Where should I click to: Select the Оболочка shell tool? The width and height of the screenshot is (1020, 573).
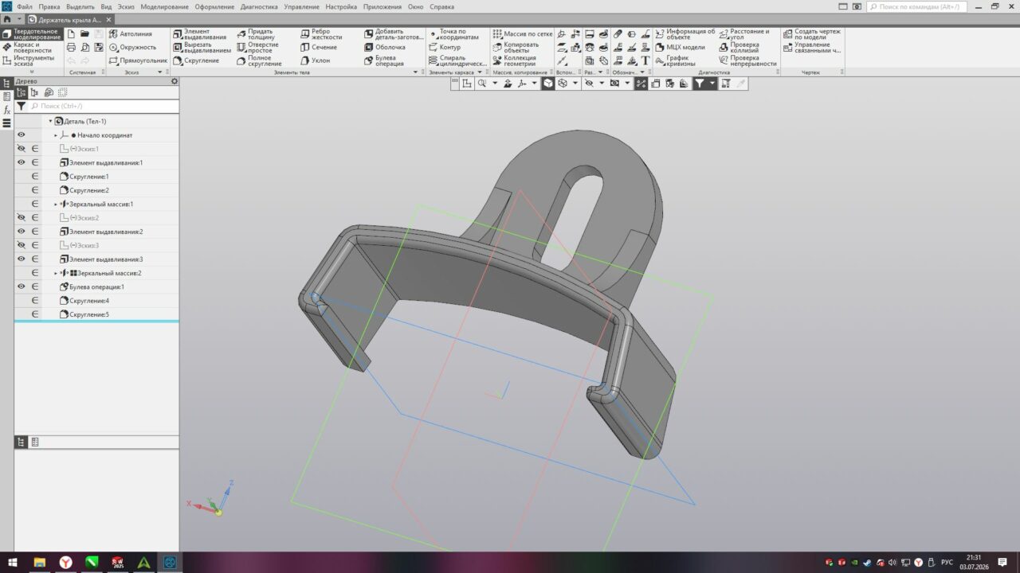click(x=384, y=47)
